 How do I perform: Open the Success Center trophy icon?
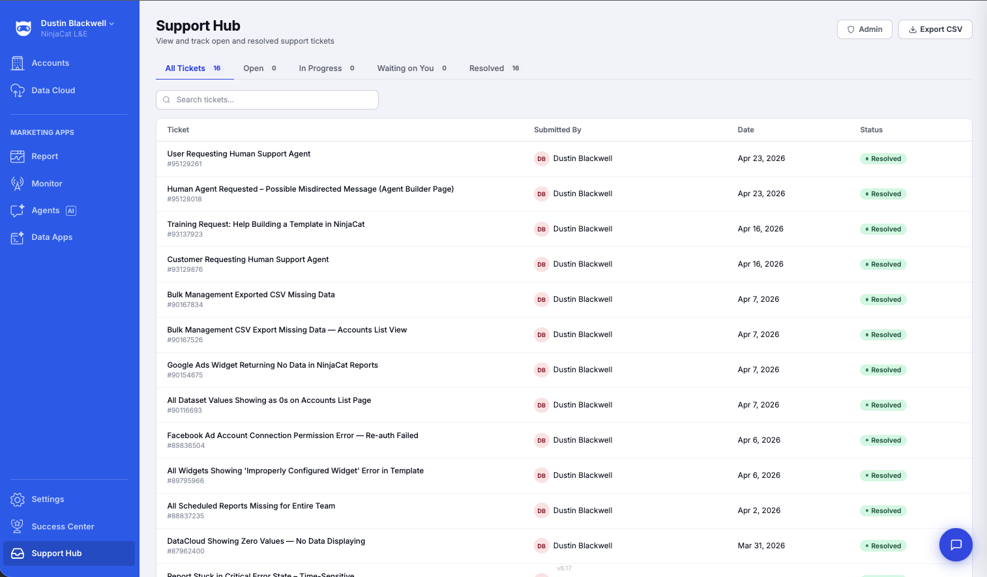(x=18, y=527)
